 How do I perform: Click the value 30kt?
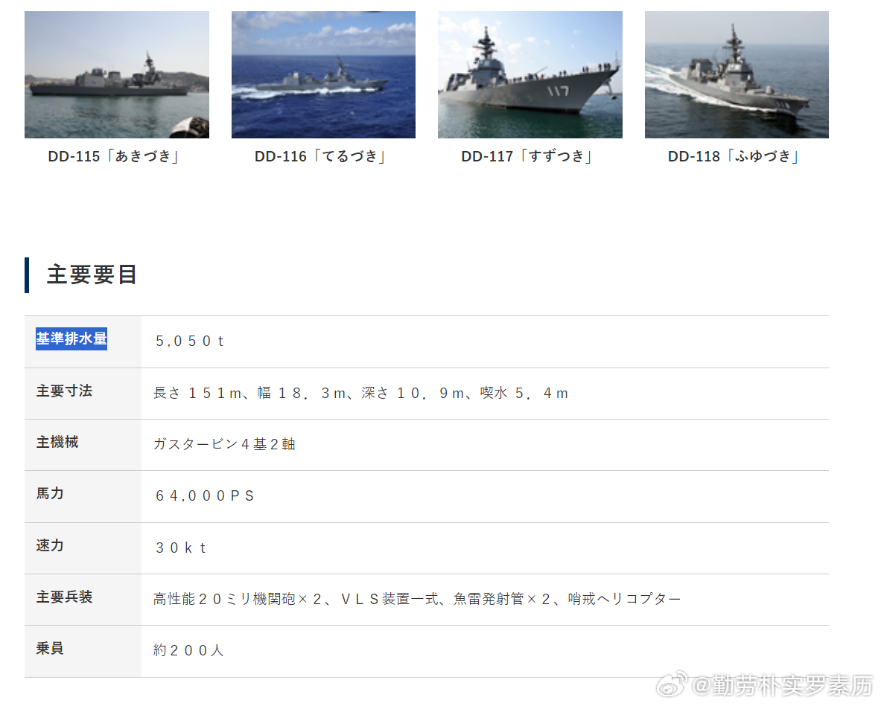coord(180,548)
